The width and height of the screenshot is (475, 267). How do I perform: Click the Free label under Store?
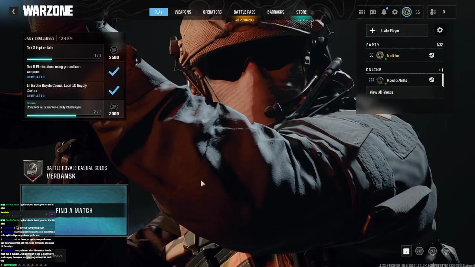pyautogui.click(x=301, y=20)
